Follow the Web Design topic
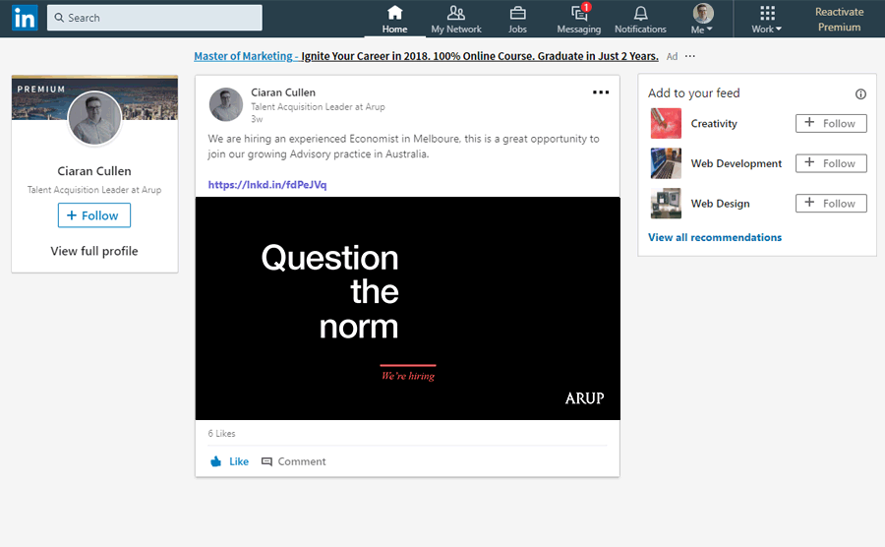 (831, 204)
